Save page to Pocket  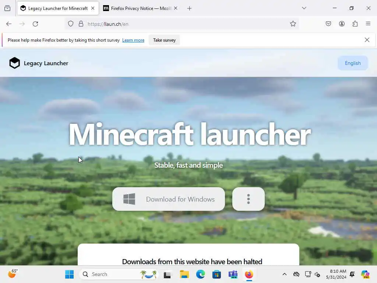click(328, 24)
